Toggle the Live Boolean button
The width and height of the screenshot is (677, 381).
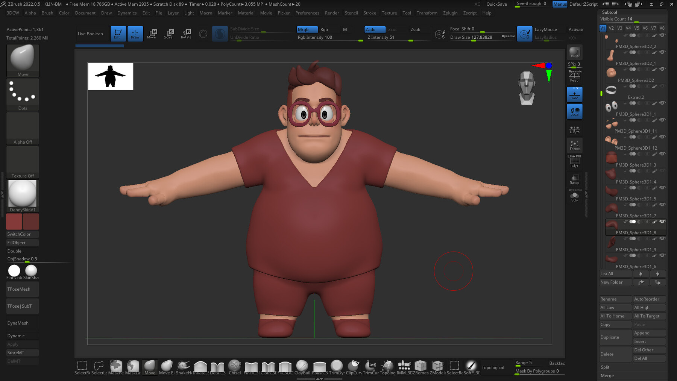(90, 34)
